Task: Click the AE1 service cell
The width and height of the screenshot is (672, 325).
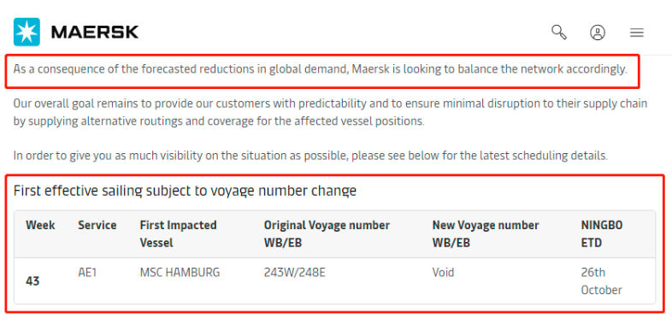Action: pyautogui.click(x=87, y=272)
